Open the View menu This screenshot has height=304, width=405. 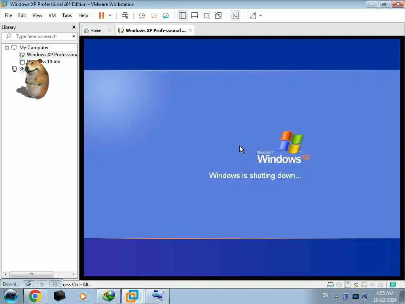37,15
